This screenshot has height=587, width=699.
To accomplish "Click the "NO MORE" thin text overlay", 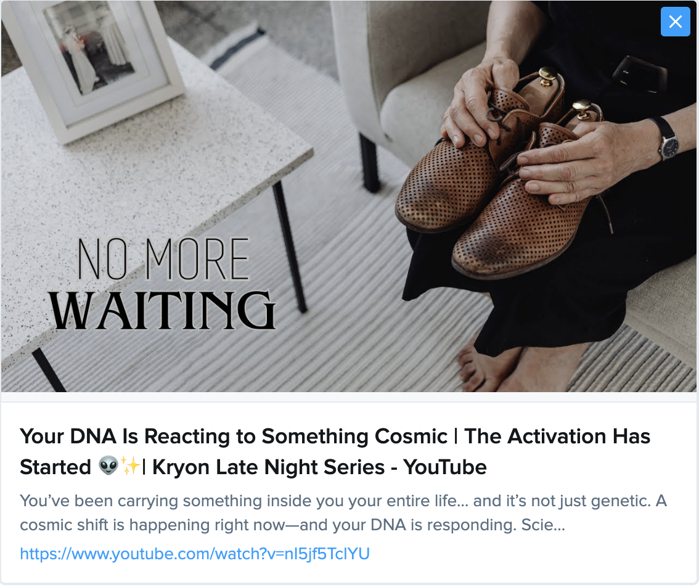I will point(163,259).
